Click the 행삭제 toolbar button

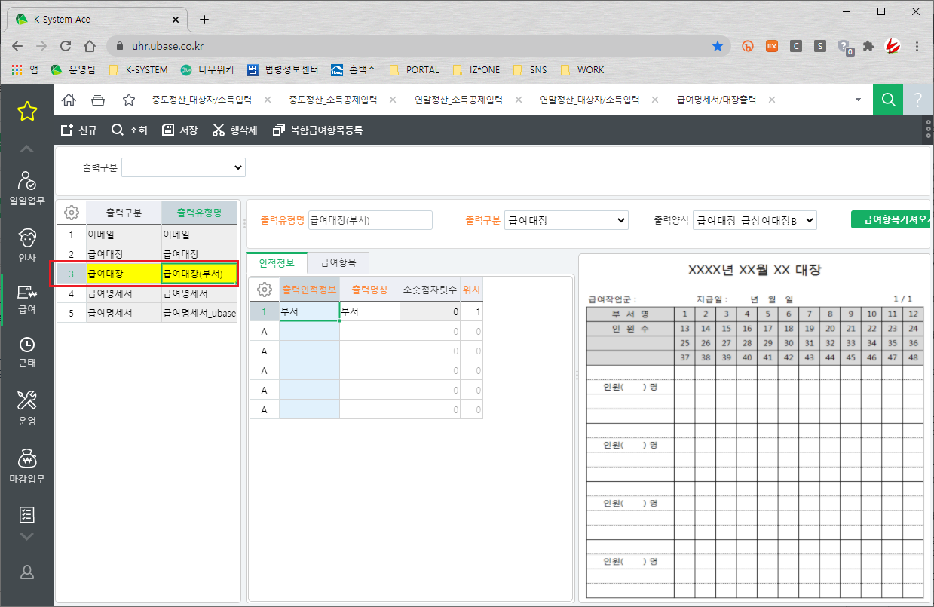click(234, 130)
